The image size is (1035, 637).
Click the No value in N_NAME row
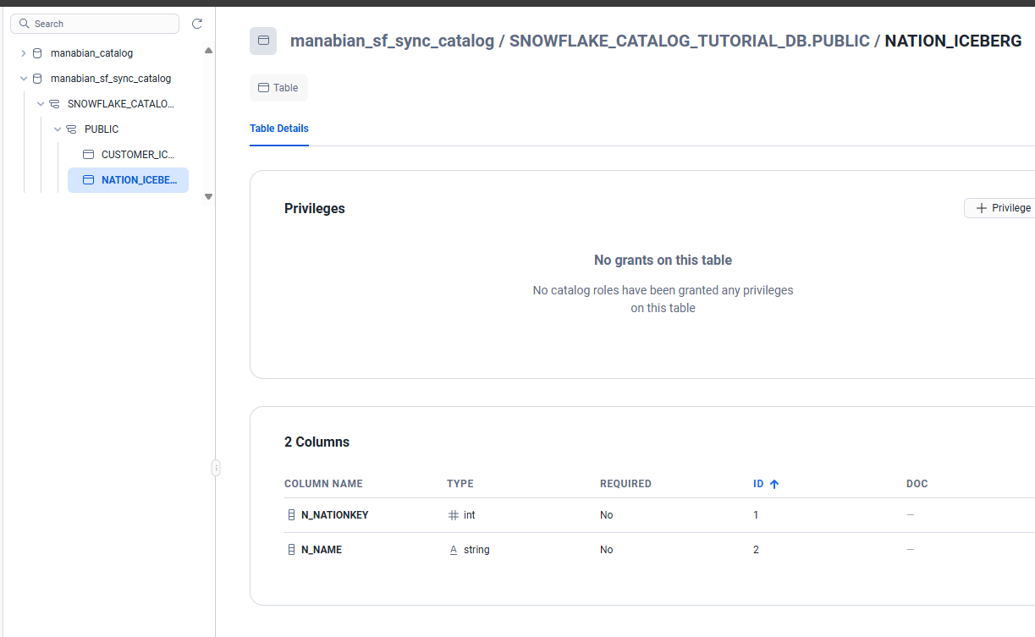tap(607, 550)
